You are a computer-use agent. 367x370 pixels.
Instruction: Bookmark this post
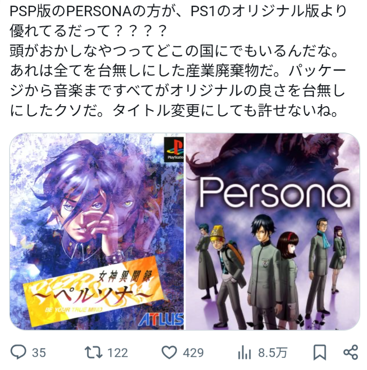[320, 352]
